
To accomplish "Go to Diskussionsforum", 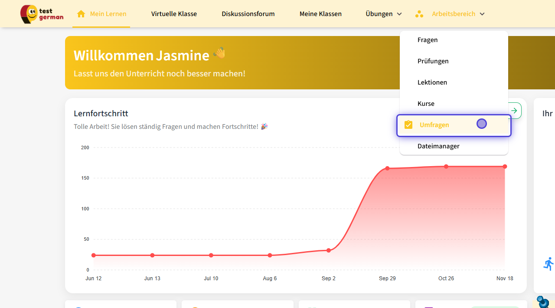I will click(x=248, y=14).
